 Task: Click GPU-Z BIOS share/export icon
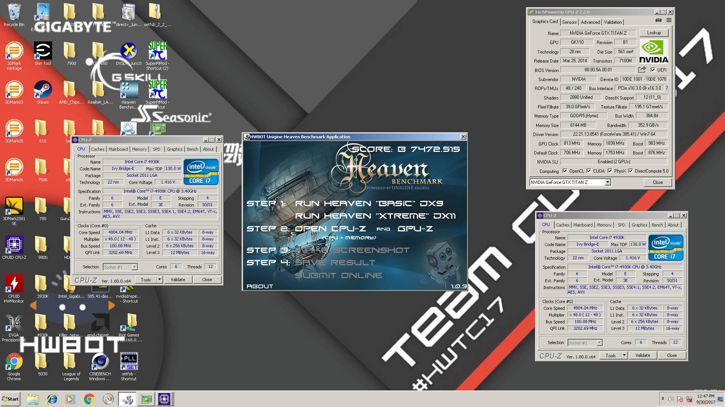point(642,70)
